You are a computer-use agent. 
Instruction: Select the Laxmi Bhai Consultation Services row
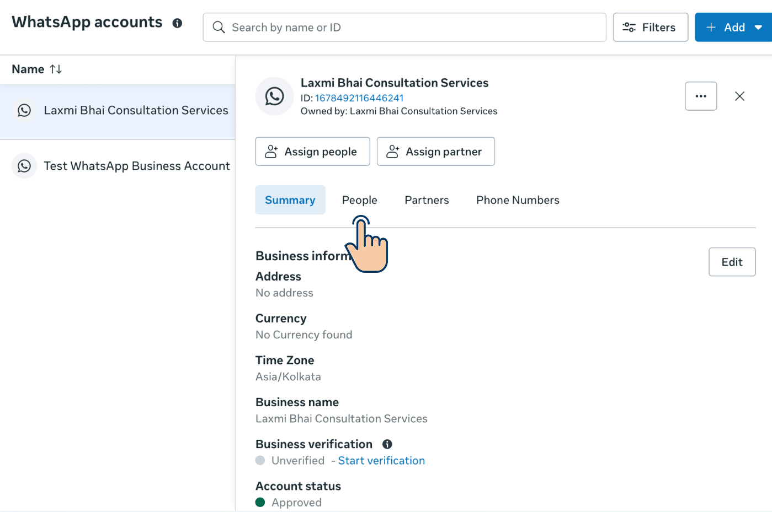click(118, 111)
